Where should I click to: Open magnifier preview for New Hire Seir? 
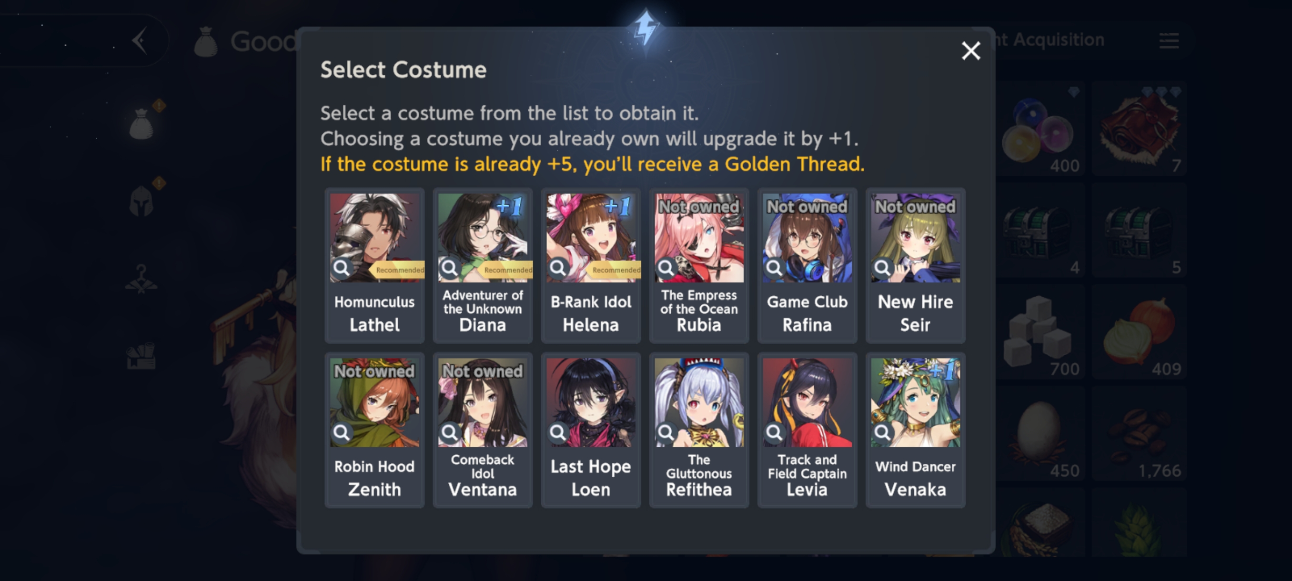coord(882,268)
